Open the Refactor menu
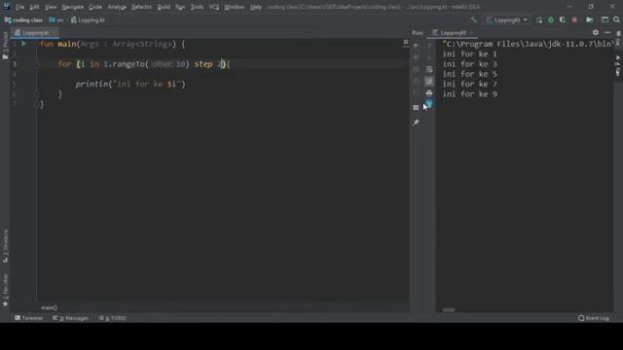Viewport: 623px width, 350px height. (142, 7)
